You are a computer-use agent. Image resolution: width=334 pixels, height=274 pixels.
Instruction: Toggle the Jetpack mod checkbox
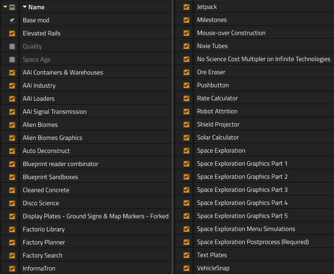pyautogui.click(x=186, y=7)
